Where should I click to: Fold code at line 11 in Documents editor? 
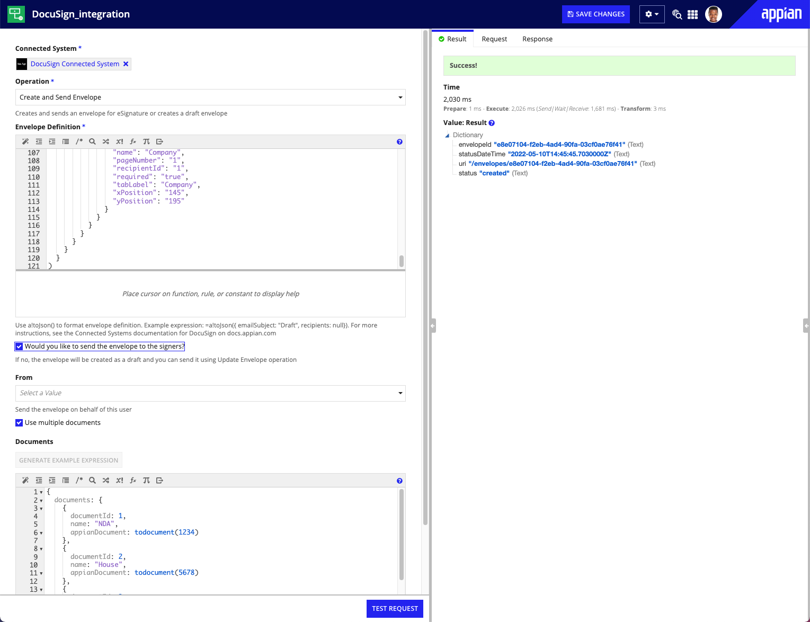[x=41, y=573]
